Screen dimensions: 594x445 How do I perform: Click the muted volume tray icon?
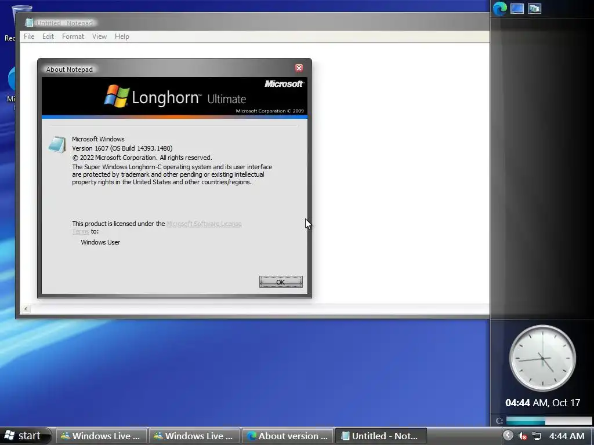coord(523,436)
